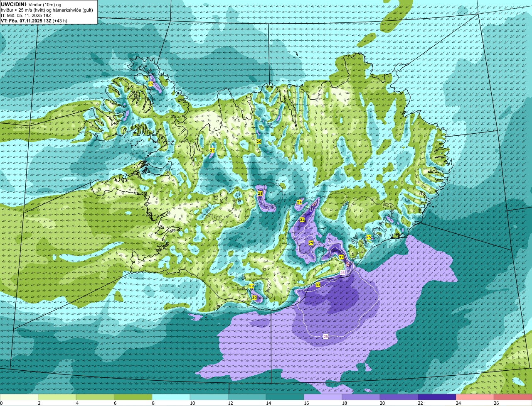Select the yellow 25 gust marker
The height and width of the screenshot is (406, 532).
pos(369,237)
